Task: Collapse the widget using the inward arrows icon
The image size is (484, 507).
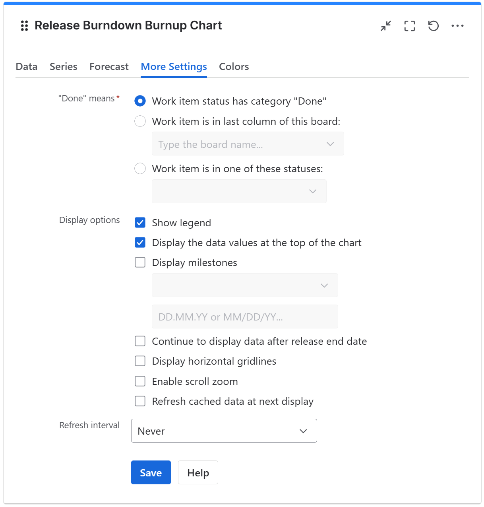Action: (385, 25)
